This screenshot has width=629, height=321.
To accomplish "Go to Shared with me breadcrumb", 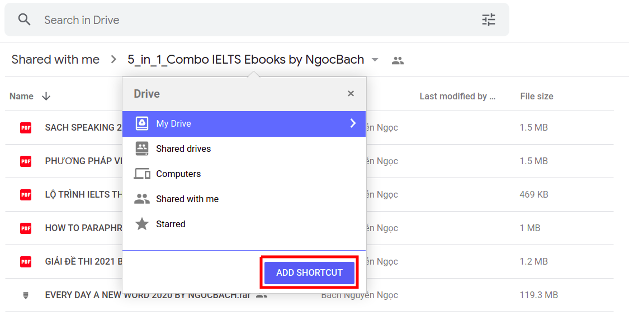I will point(55,60).
